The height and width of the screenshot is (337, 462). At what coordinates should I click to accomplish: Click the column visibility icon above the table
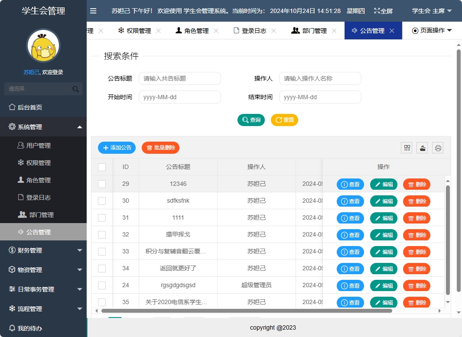click(x=407, y=148)
